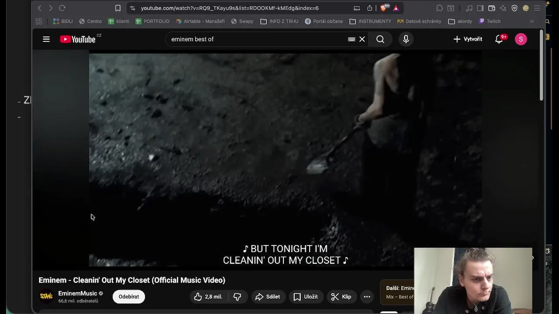
Task: Open Datové schránky bookmark
Action: pos(419,21)
